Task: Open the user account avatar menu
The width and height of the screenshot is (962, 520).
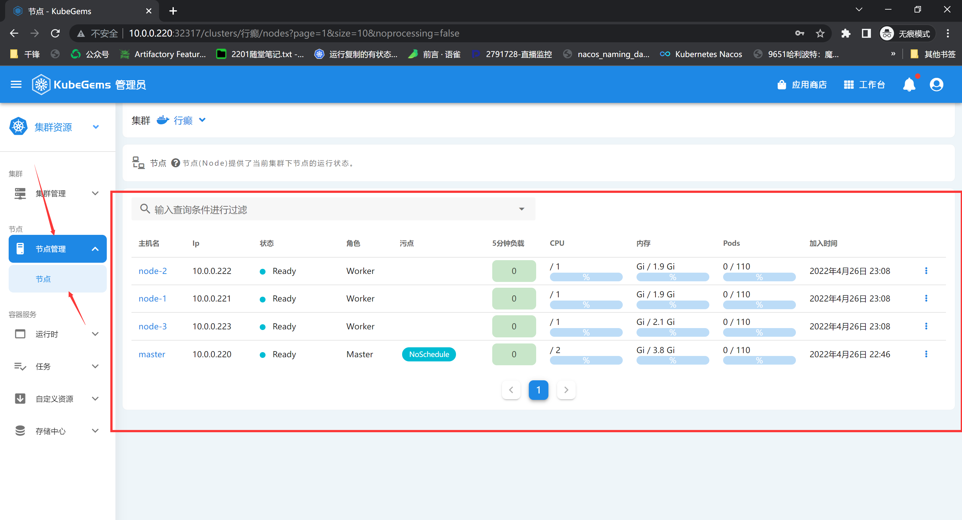Action: coord(936,85)
